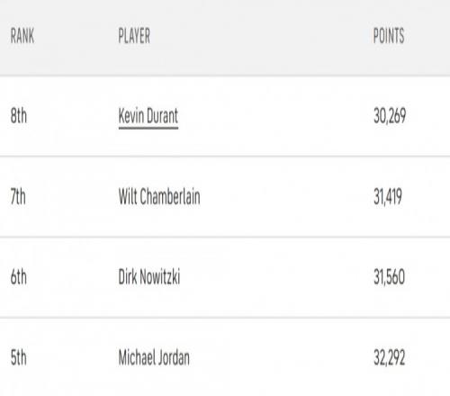
Task: Click the 8th rank cell
Action: [19, 116]
